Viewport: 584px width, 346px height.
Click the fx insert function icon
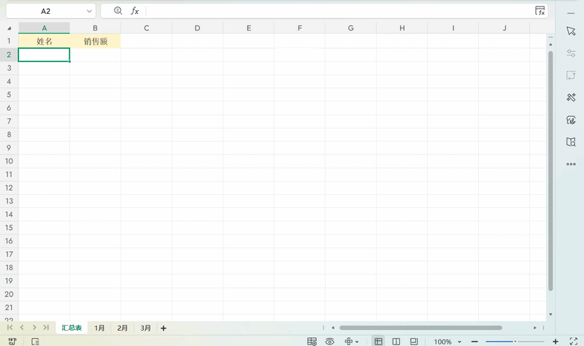(134, 11)
